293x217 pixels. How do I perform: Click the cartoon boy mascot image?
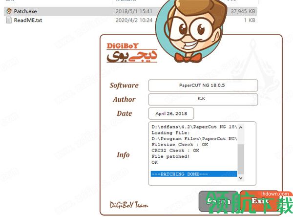point(190,31)
